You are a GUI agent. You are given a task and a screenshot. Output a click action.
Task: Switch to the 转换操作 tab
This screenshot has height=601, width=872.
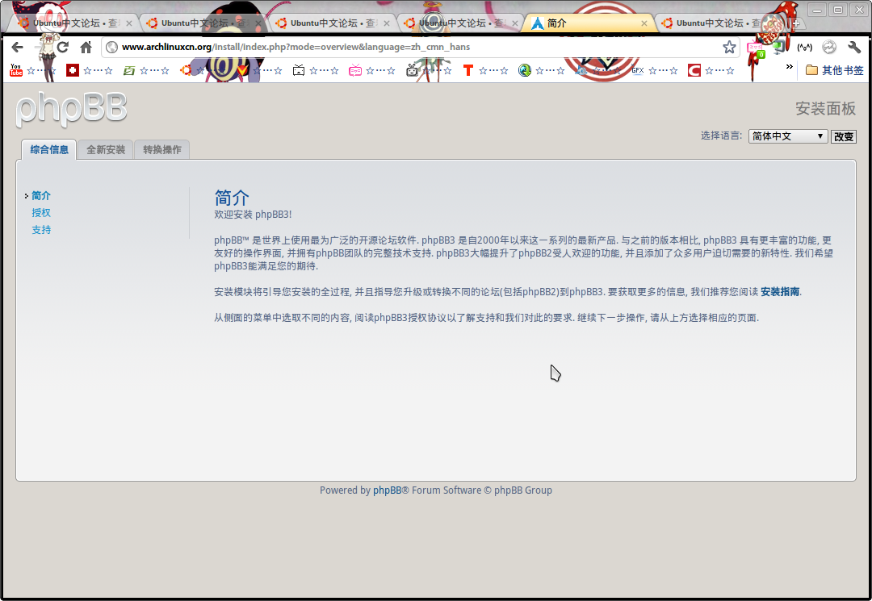(x=161, y=149)
